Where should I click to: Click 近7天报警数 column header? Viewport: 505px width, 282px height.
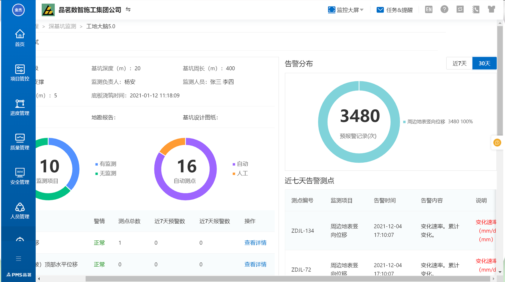(215, 221)
